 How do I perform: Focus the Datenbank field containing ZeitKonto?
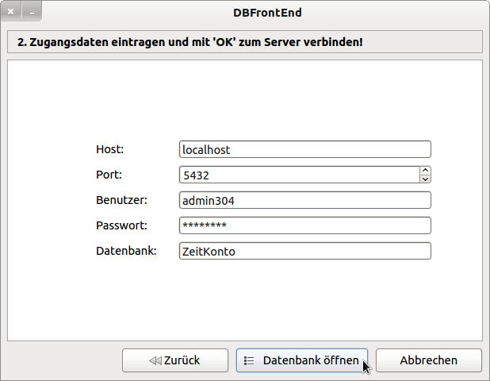[x=304, y=251]
